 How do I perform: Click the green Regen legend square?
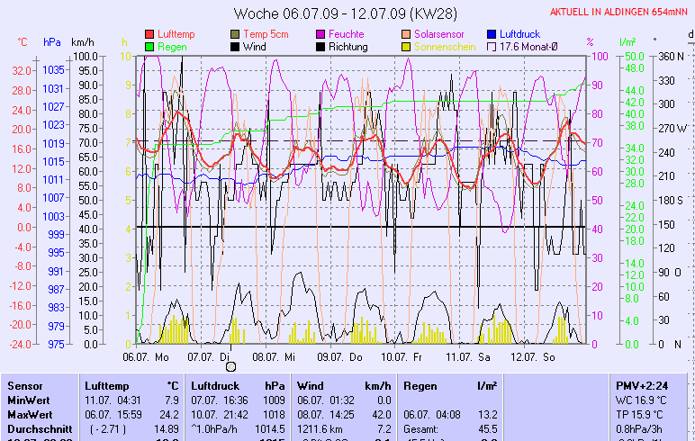click(x=149, y=47)
